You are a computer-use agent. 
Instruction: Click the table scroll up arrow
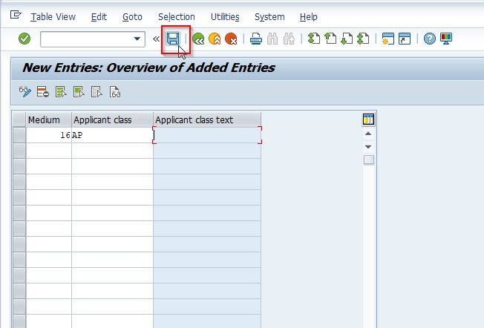coord(368,134)
